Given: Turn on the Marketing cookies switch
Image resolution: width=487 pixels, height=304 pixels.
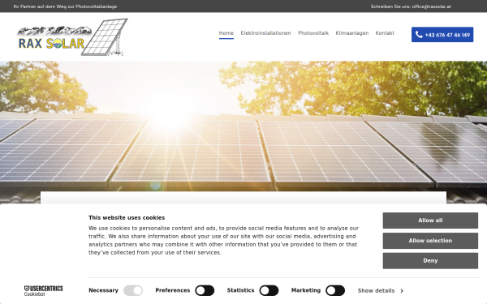Looking at the screenshot, I should coord(335,291).
